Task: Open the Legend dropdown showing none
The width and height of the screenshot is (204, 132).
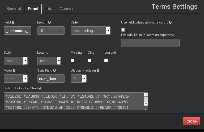Action: (x=49, y=61)
